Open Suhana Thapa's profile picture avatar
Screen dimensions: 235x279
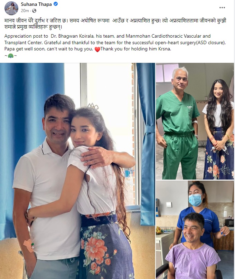pos(11,8)
